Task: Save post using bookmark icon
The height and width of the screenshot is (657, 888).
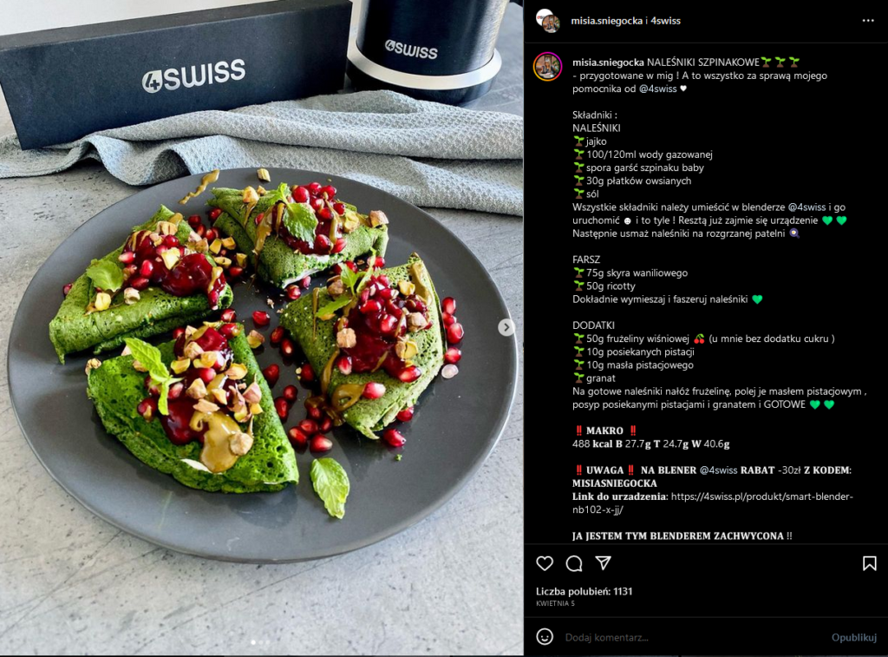Action: coord(869,563)
